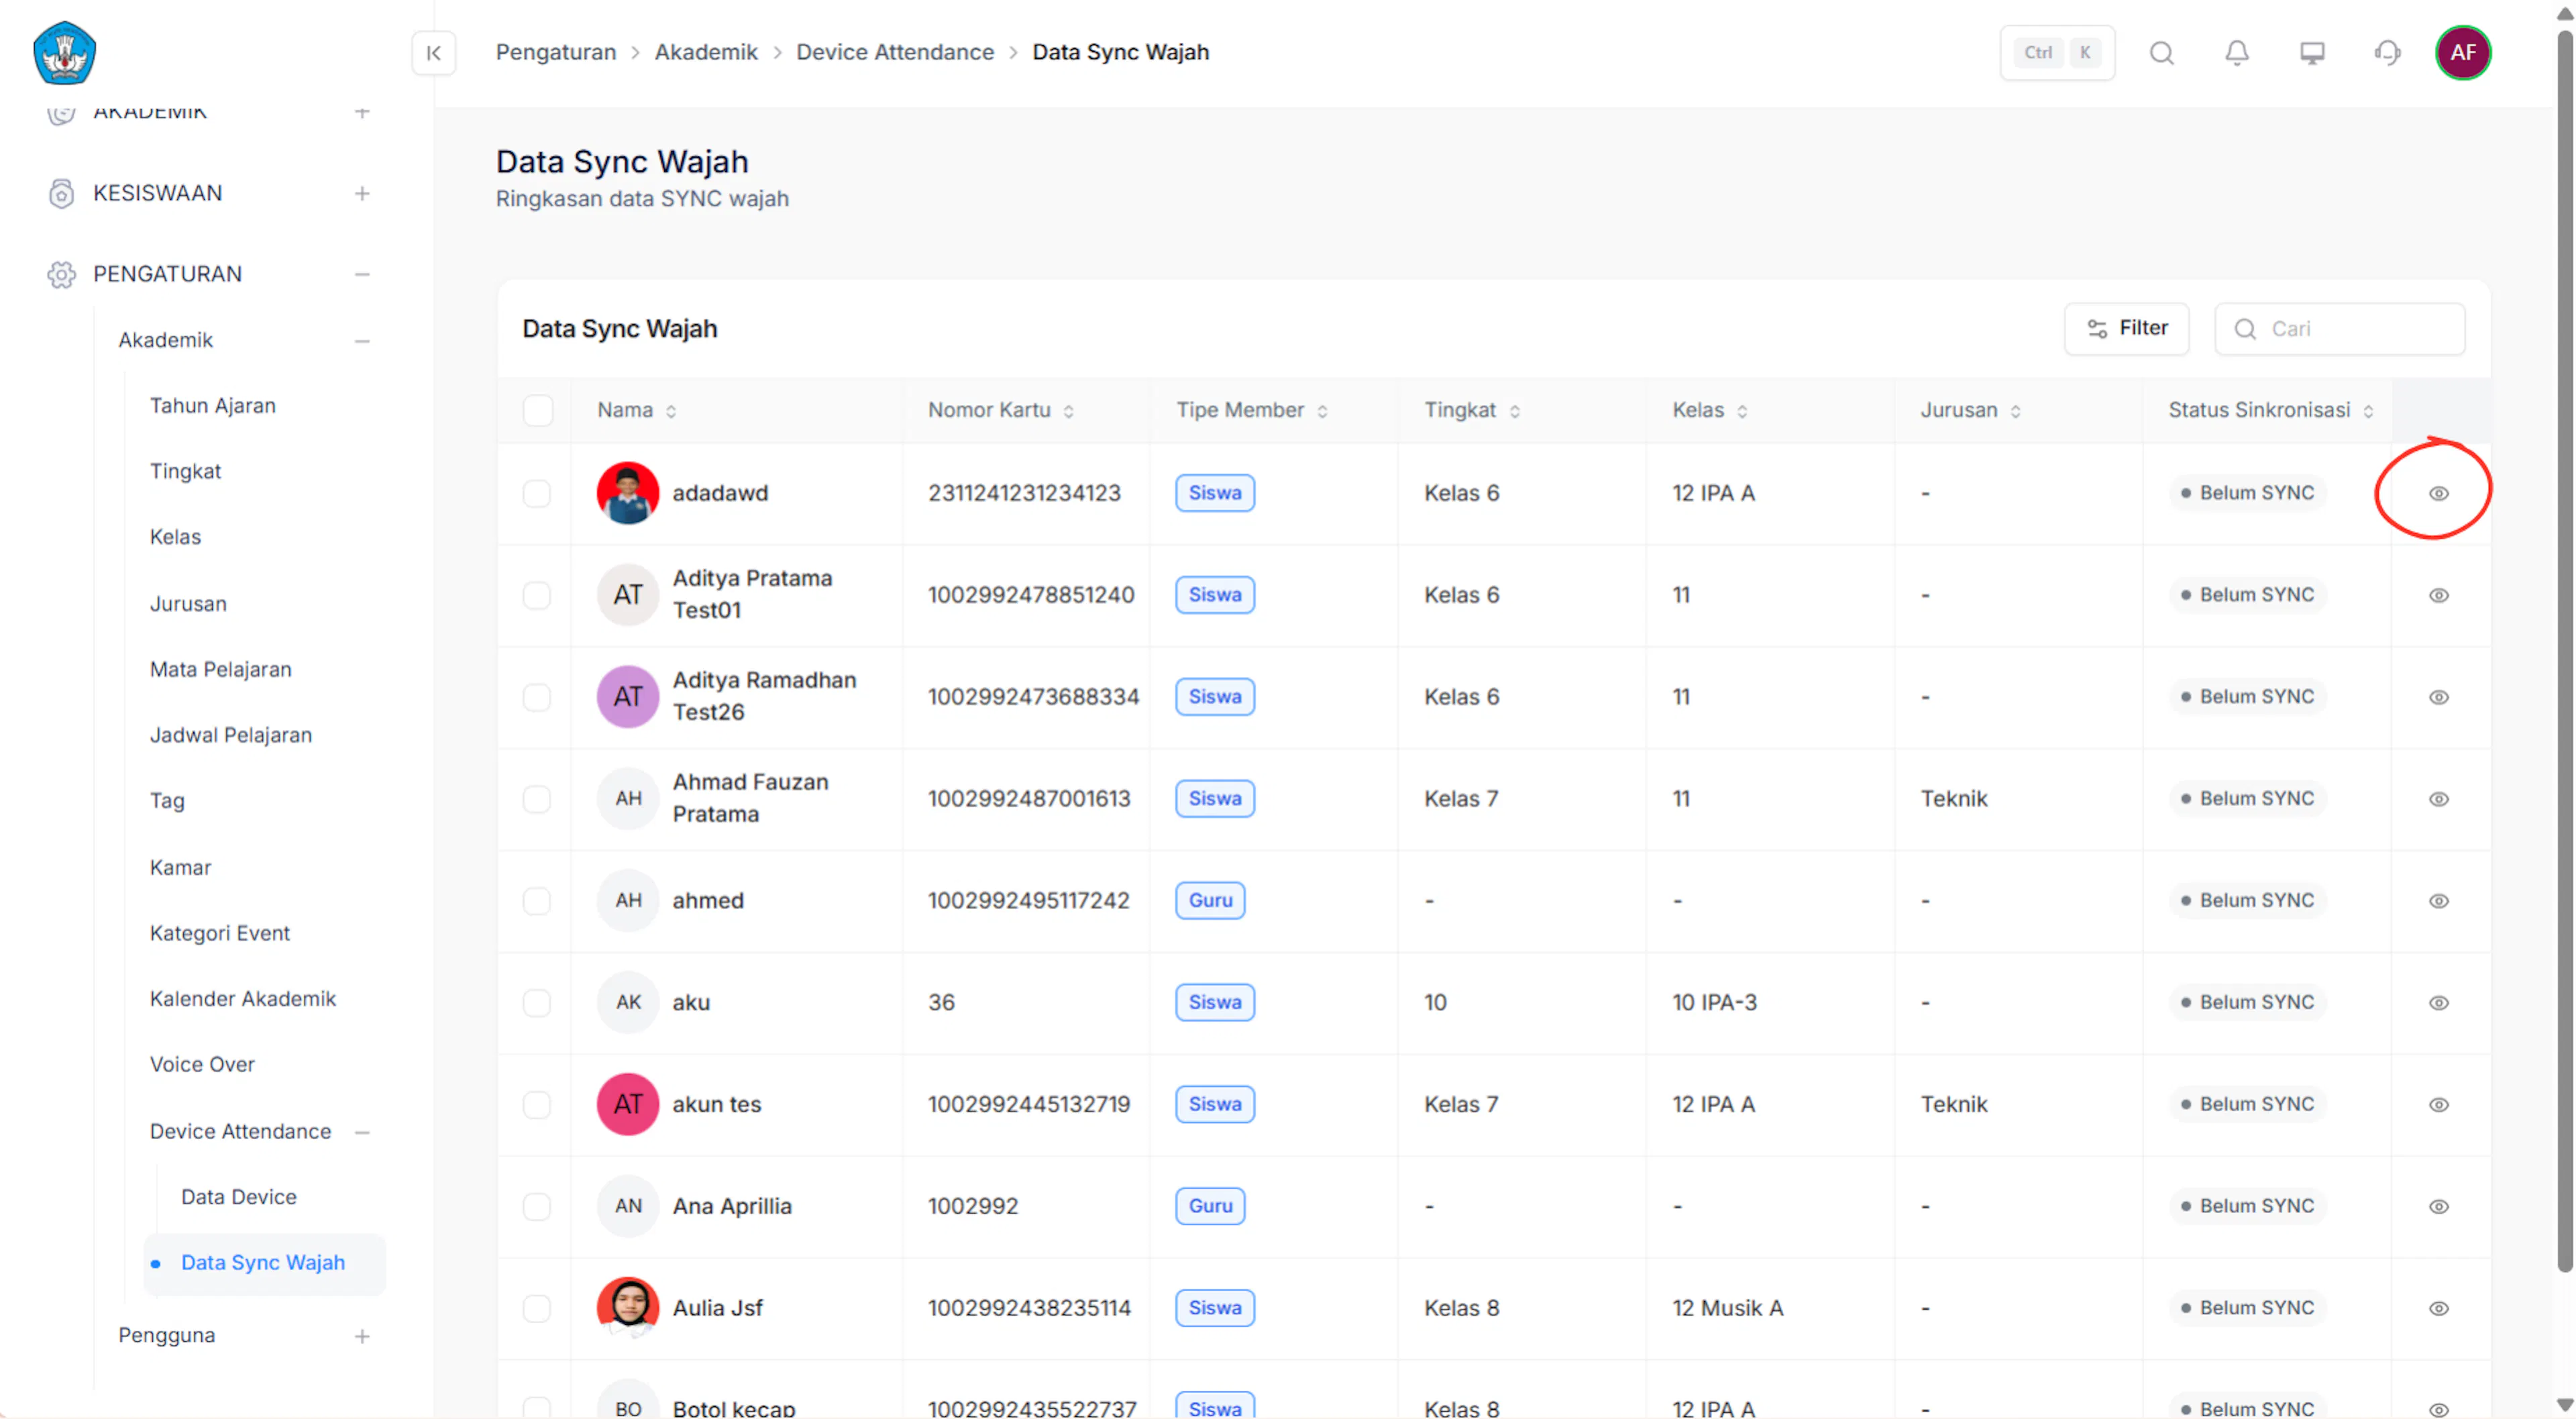Check the akun tes row checkbox

coord(537,1106)
